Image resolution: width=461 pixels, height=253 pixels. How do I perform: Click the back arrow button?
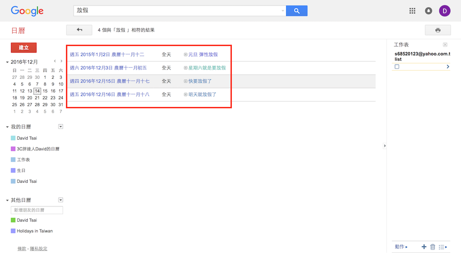[x=79, y=30]
